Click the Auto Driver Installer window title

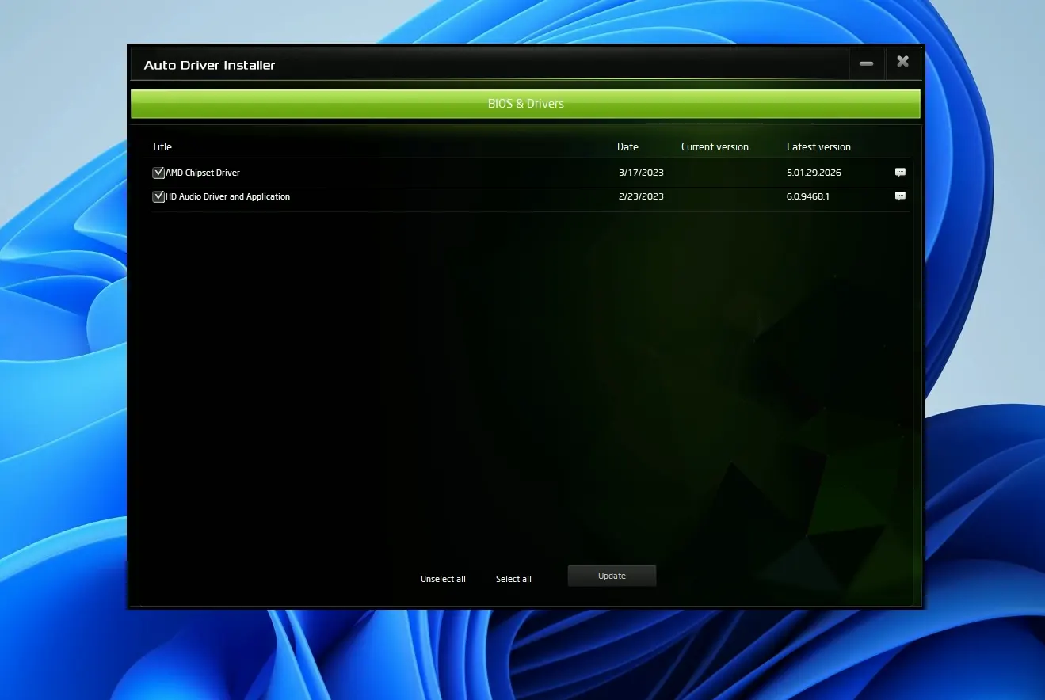(209, 65)
